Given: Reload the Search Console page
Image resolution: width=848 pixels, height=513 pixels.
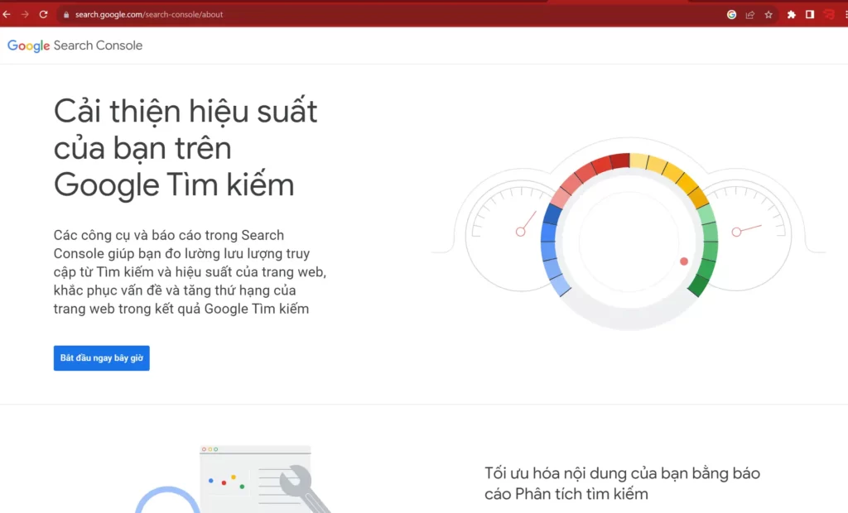Looking at the screenshot, I should (x=43, y=14).
